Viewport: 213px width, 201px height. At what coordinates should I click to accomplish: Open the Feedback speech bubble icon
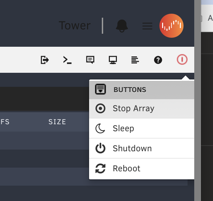(90, 60)
